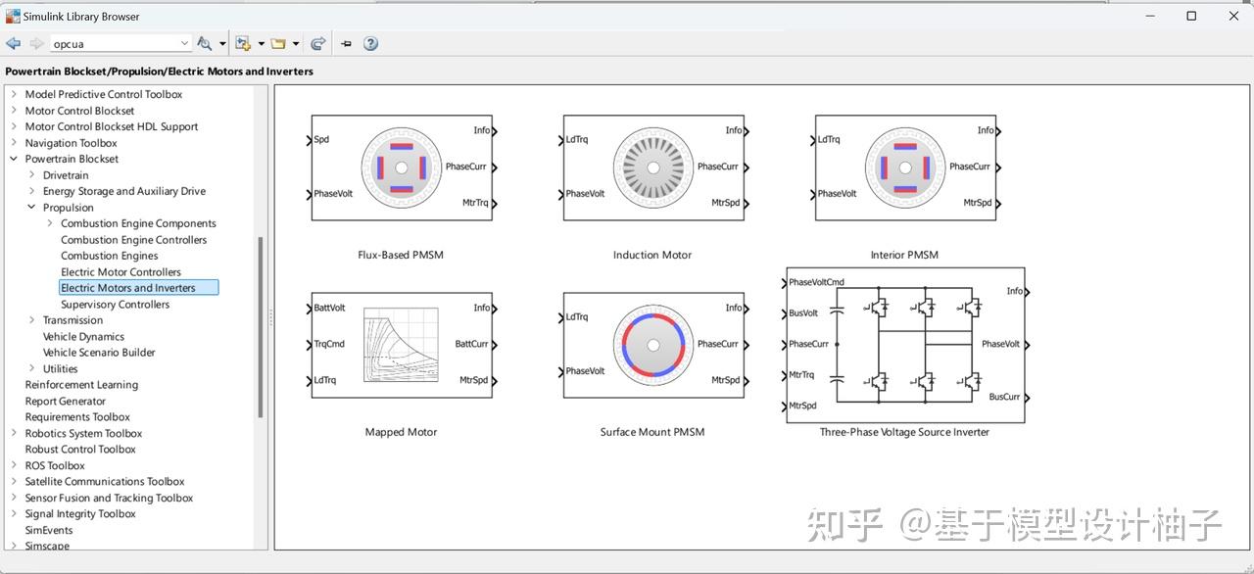Expand Satellite Communications Toolbox node
The height and width of the screenshot is (574, 1254).
[x=14, y=481]
